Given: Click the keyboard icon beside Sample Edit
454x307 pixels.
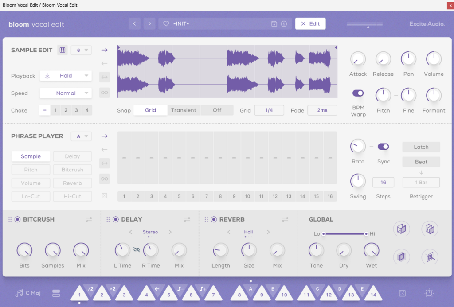Looking at the screenshot, I should (x=62, y=50).
